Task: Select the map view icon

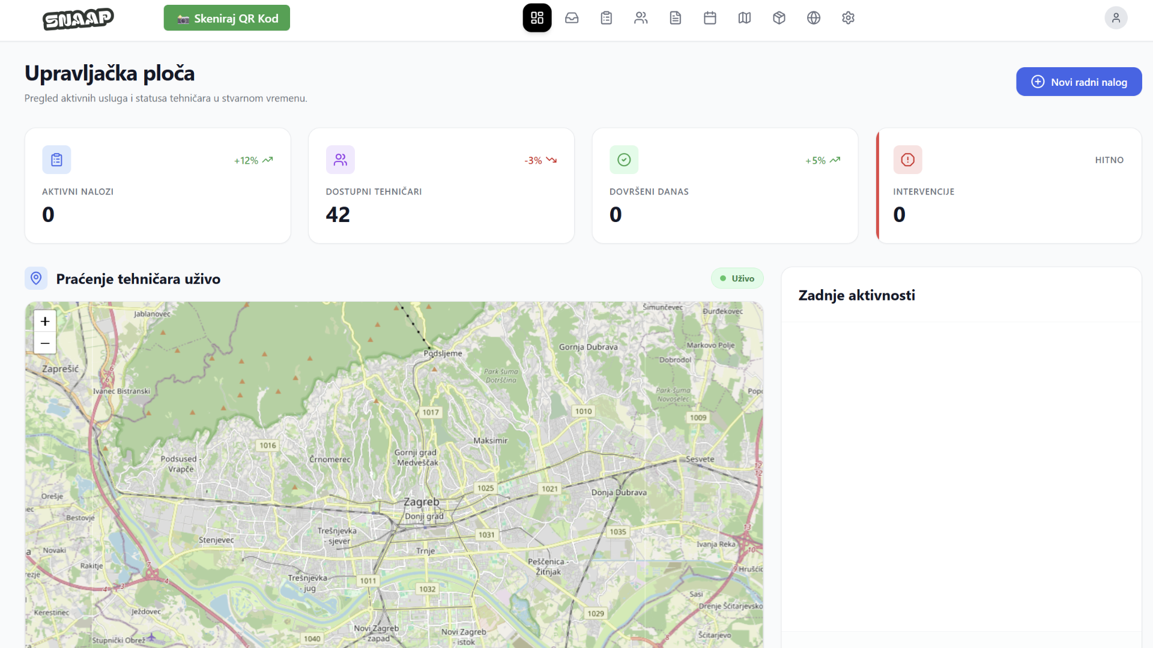Action: click(744, 18)
